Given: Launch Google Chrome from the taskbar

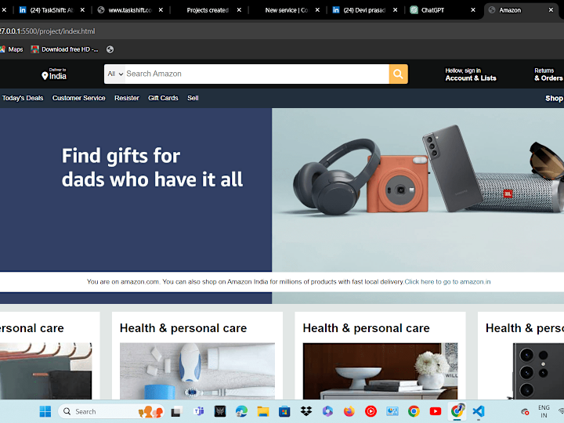Looking at the screenshot, I should [x=414, y=411].
